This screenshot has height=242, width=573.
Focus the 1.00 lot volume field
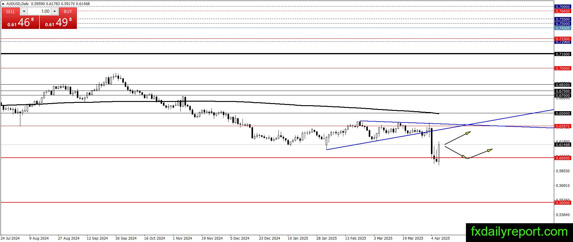click(x=39, y=11)
